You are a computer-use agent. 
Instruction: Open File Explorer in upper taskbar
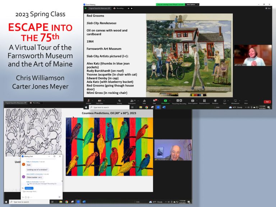click(141, 107)
